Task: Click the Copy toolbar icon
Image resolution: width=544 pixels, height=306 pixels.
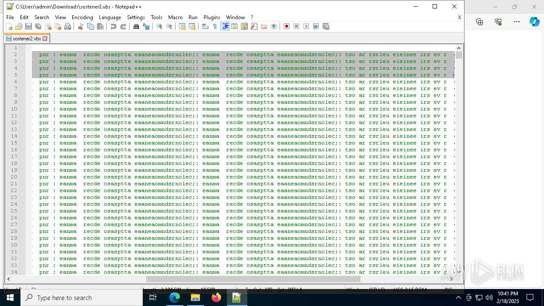Action: point(90,26)
